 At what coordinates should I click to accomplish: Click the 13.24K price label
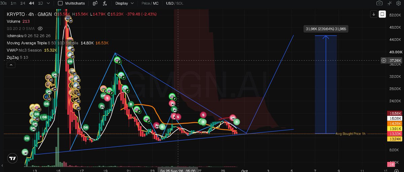click(395, 139)
